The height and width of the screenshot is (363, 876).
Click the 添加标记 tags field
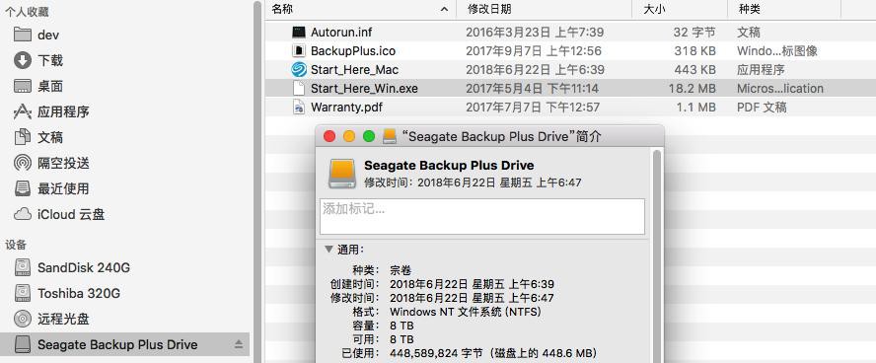[482, 216]
